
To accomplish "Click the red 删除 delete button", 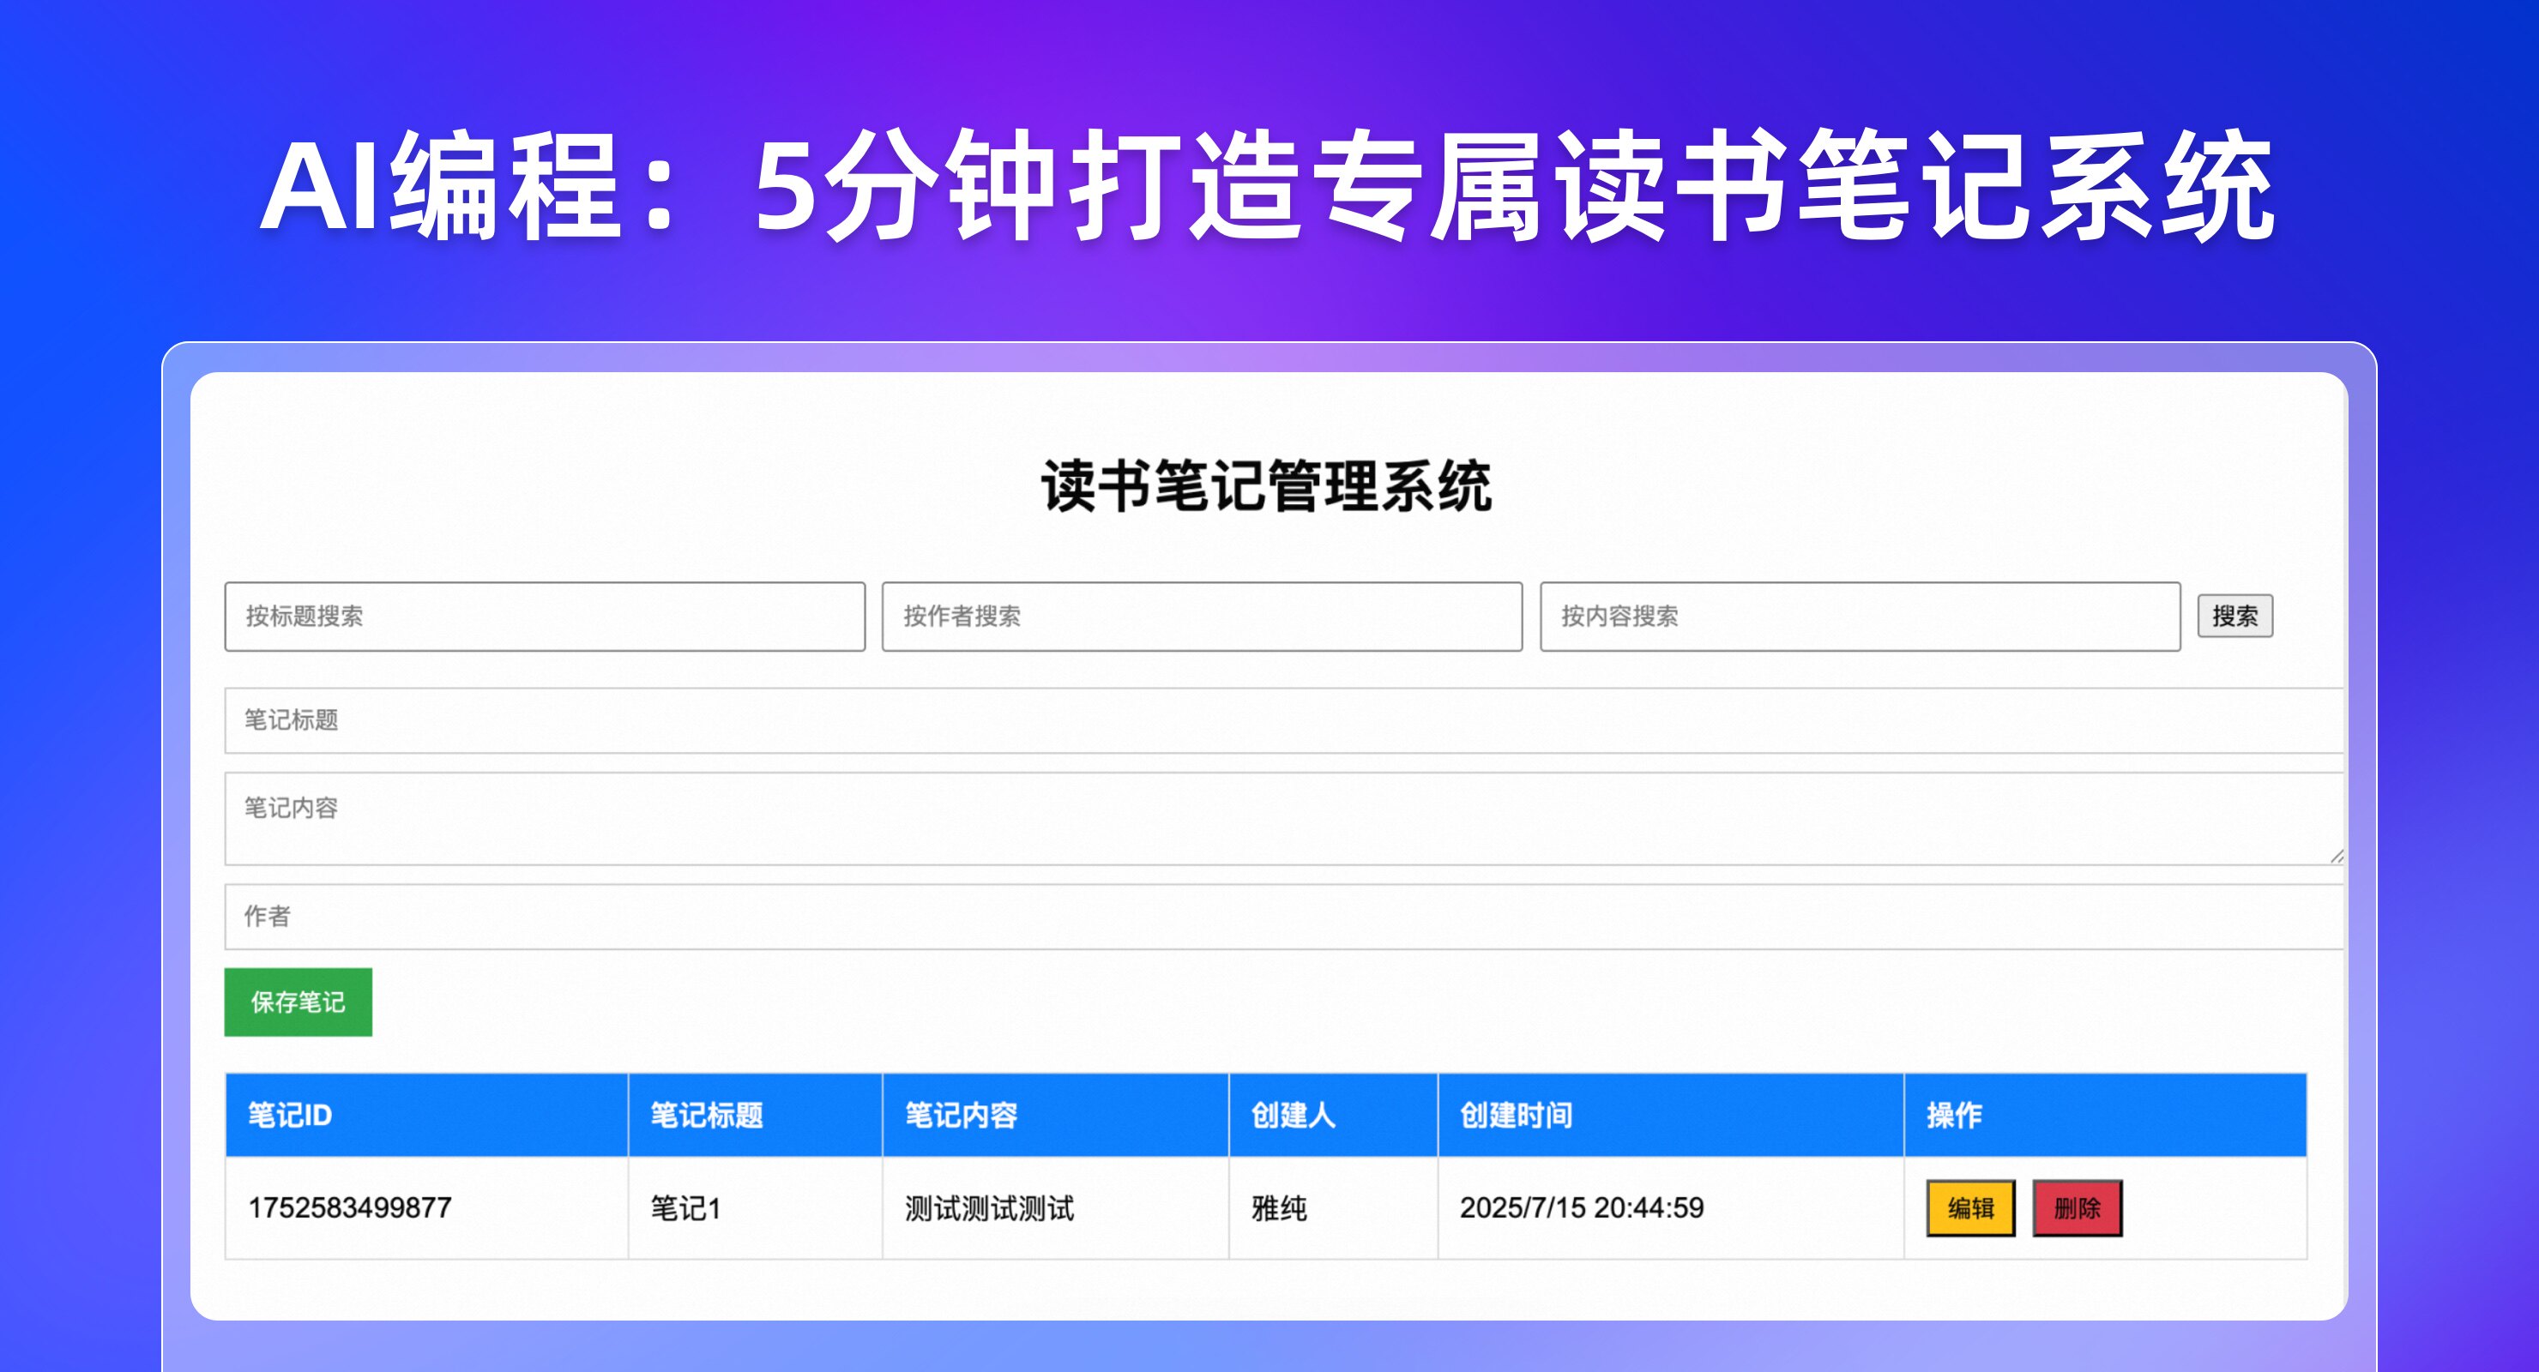I will (x=2076, y=1207).
